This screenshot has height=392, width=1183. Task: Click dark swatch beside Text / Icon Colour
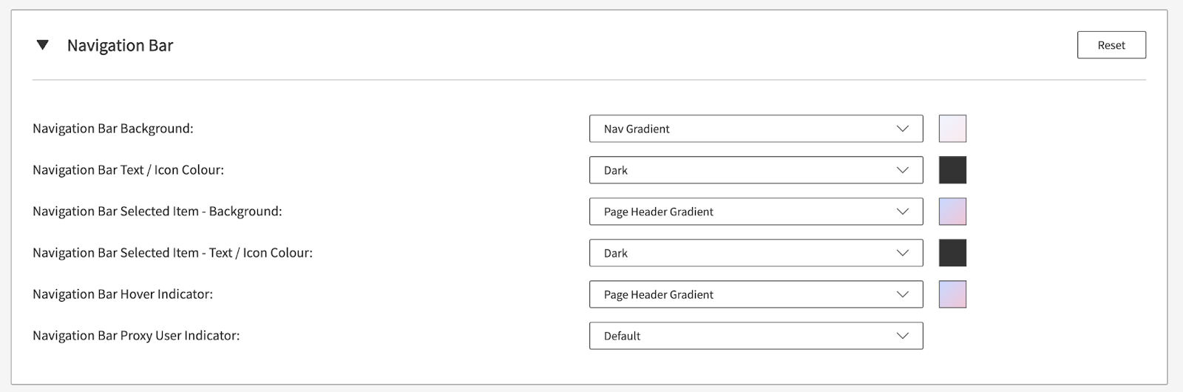pos(952,170)
